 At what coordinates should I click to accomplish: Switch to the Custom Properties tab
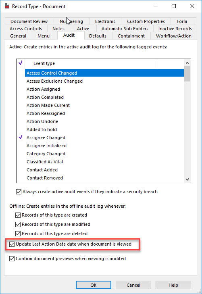[146, 21]
